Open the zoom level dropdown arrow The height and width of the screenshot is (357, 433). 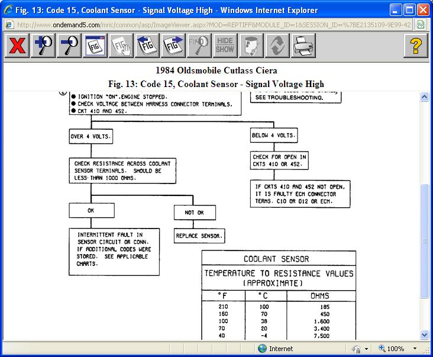[415, 349]
